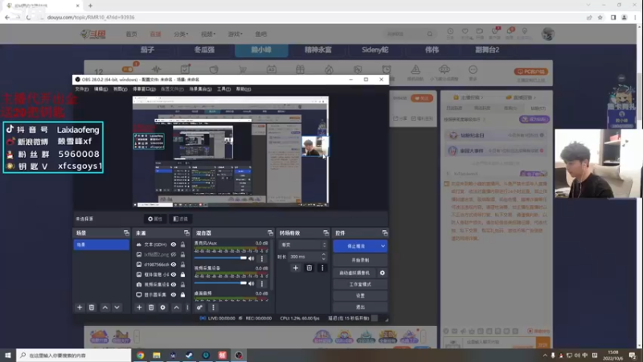Mute the 麦克风/Aux channel

click(251, 258)
